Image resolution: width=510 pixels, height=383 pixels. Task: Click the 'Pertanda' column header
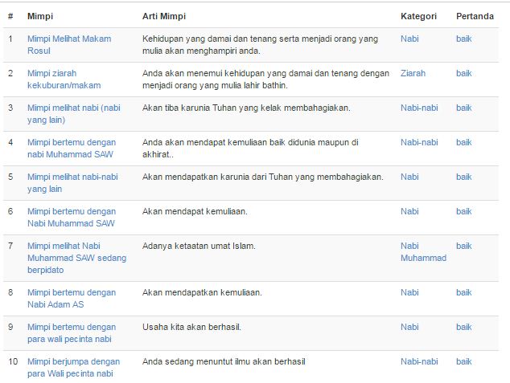[475, 16]
